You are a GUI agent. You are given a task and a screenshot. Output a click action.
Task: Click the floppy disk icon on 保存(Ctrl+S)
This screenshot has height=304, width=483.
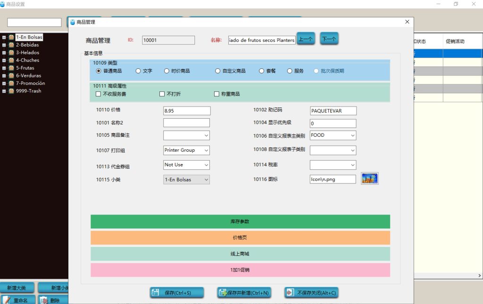[156, 293]
